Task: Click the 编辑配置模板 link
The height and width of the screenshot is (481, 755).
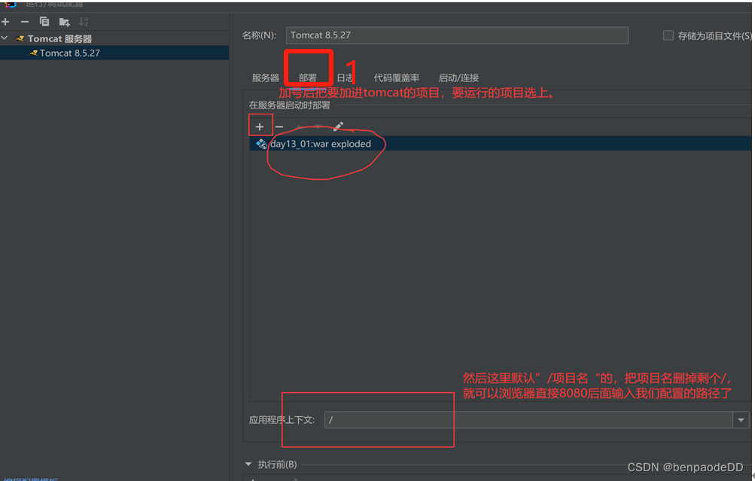Action: [30, 479]
